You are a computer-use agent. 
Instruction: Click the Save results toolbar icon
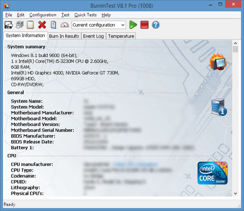[9, 25]
